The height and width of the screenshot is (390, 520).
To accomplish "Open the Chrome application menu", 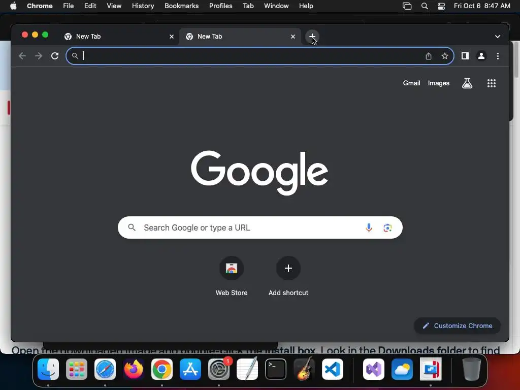I will [40, 6].
